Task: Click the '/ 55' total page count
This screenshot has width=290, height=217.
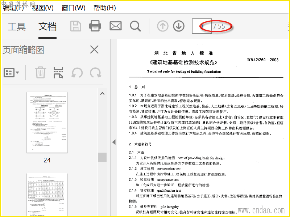Action: pos(219,26)
